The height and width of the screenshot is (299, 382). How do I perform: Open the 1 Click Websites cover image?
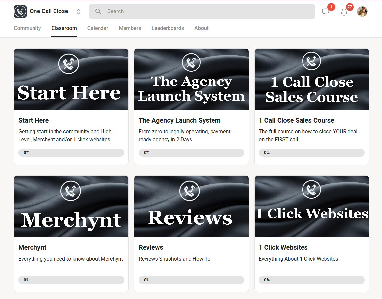tap(312, 206)
